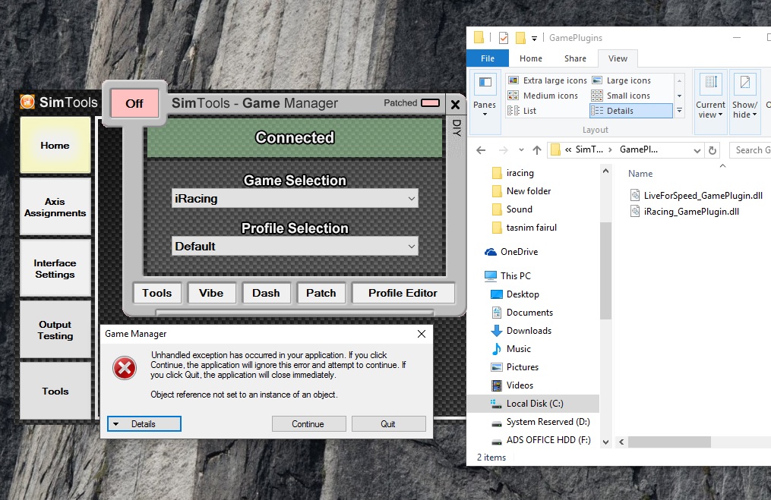Click the Explorer Back arrow
771x500 pixels.
pyautogui.click(x=481, y=150)
